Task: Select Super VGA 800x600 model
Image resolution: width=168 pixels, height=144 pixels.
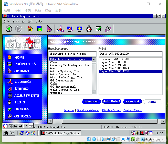Action: click(131, 62)
